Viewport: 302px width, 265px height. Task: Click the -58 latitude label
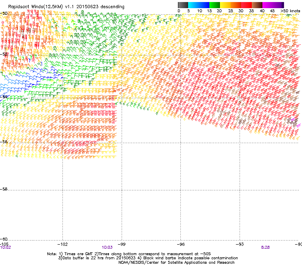4,189
